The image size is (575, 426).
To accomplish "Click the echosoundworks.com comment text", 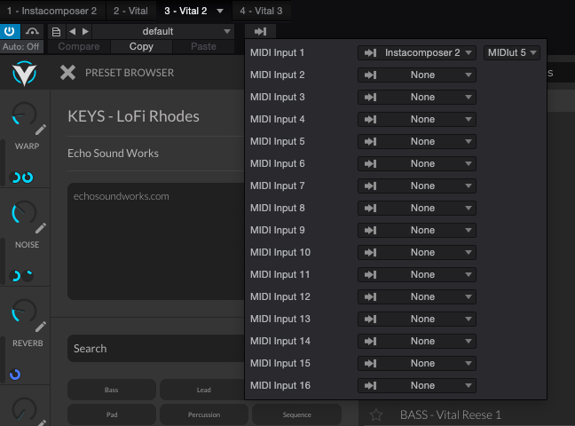I will 121,196.
